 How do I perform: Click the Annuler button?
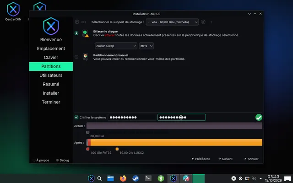point(251,159)
